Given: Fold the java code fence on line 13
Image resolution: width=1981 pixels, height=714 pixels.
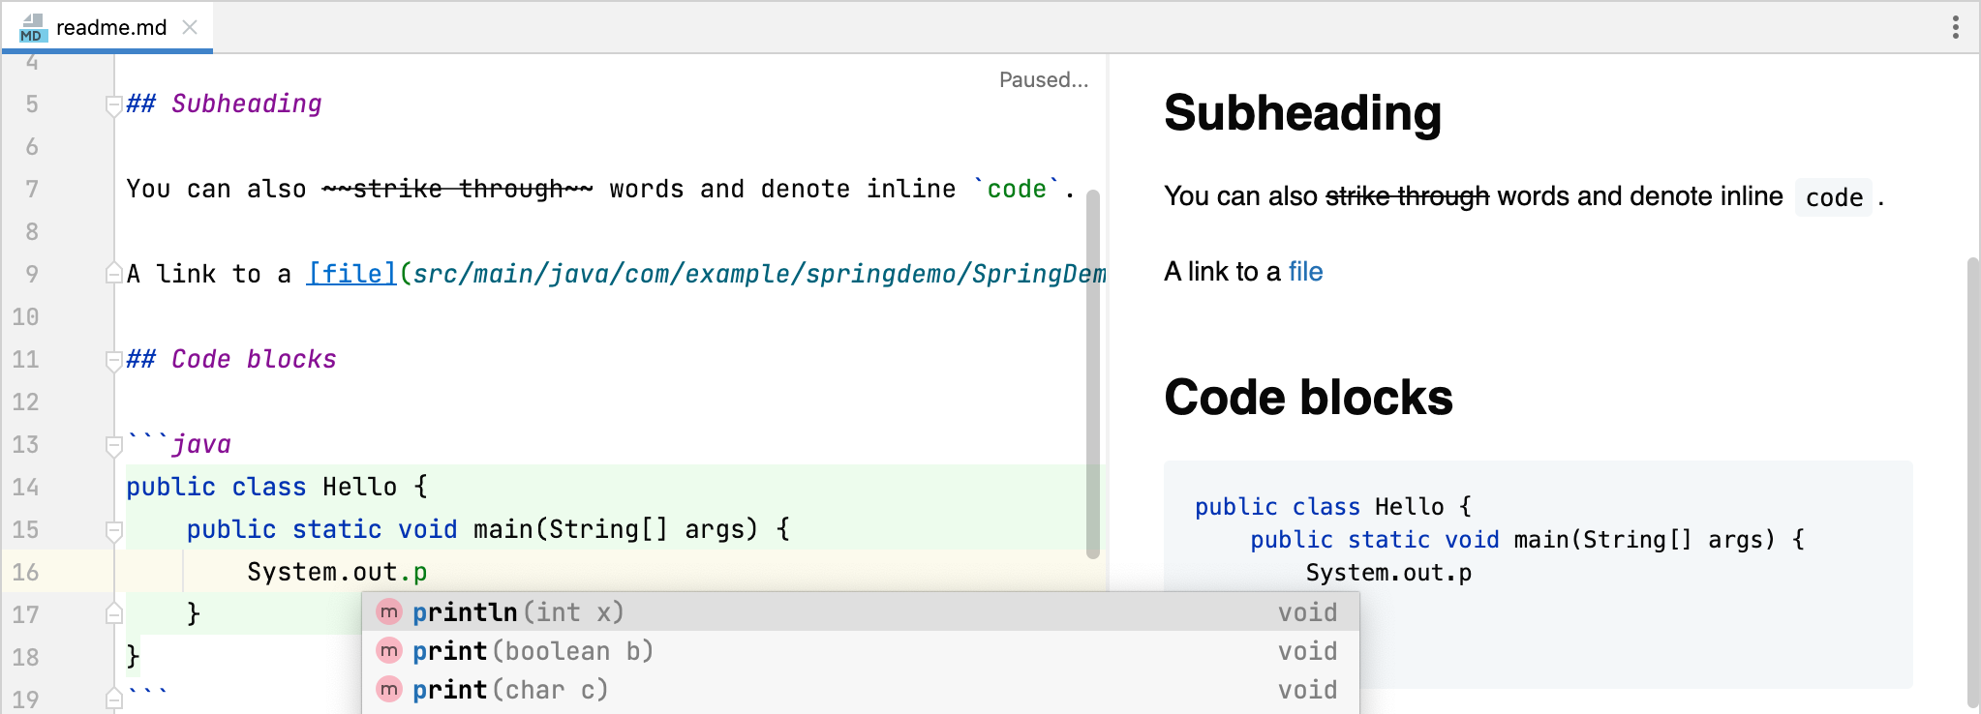Looking at the screenshot, I should [x=113, y=445].
